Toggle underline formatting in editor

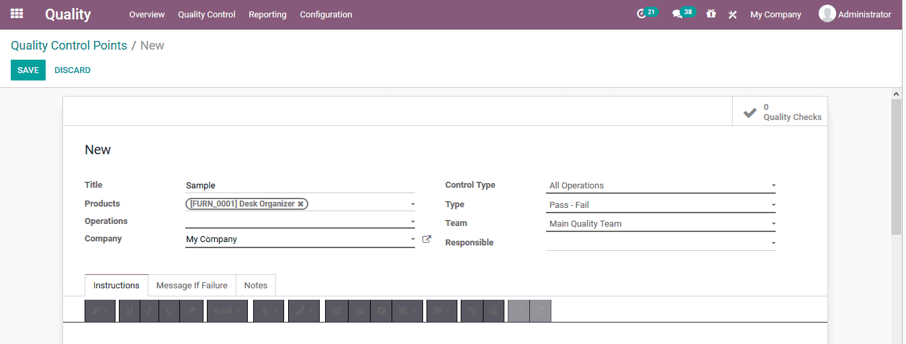click(x=169, y=311)
